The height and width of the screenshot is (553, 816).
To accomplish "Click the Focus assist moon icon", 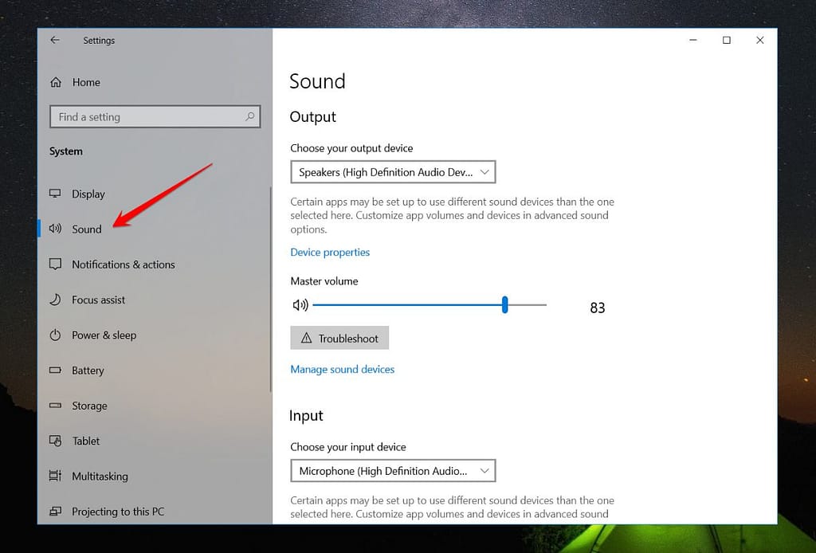I will tap(55, 300).
